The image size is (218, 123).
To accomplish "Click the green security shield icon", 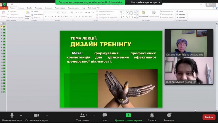I will (x=4, y=4).
